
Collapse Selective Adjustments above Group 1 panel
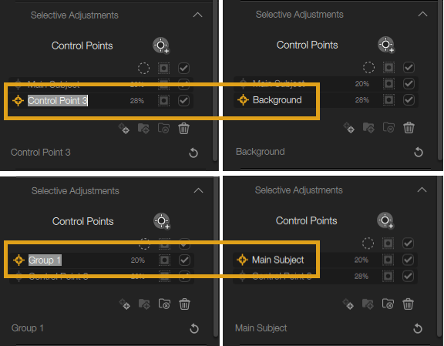coord(198,190)
